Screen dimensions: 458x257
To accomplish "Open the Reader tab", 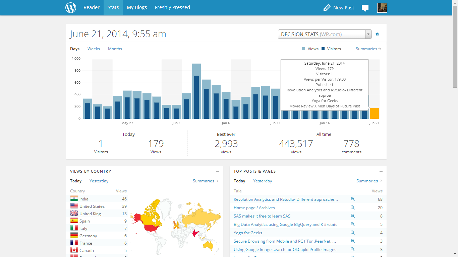I will (x=92, y=7).
